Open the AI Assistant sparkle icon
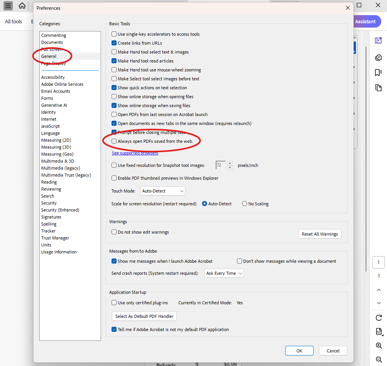This screenshot has width=387, height=366. point(378,40)
